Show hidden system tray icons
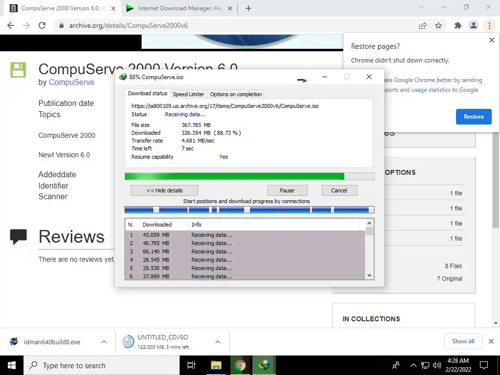The width and height of the screenshot is (500, 375). (413, 365)
